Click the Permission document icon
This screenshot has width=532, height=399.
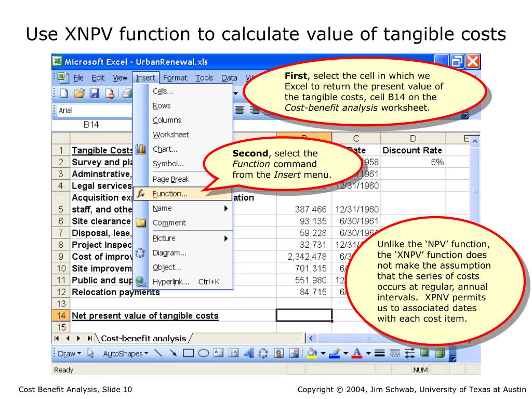(x=109, y=93)
